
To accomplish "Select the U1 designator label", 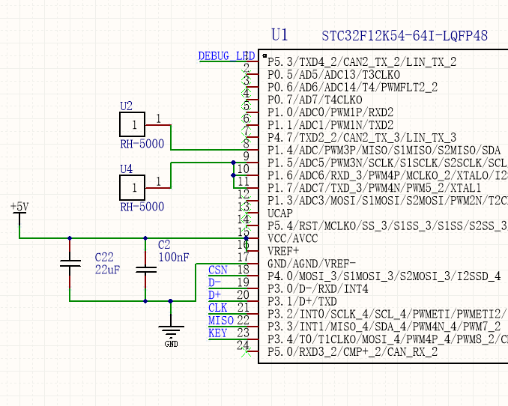I will [x=279, y=34].
